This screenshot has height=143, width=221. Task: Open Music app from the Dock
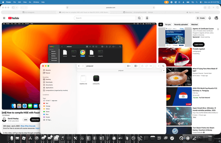(63, 138)
